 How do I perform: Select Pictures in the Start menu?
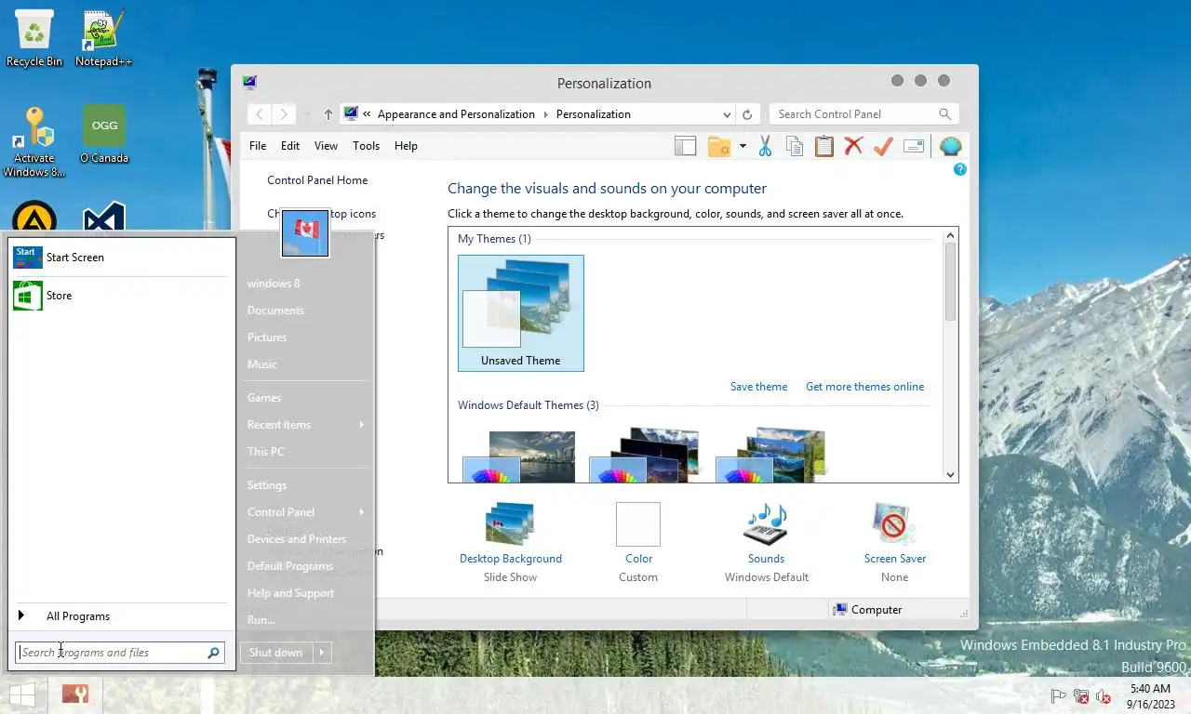267,337
